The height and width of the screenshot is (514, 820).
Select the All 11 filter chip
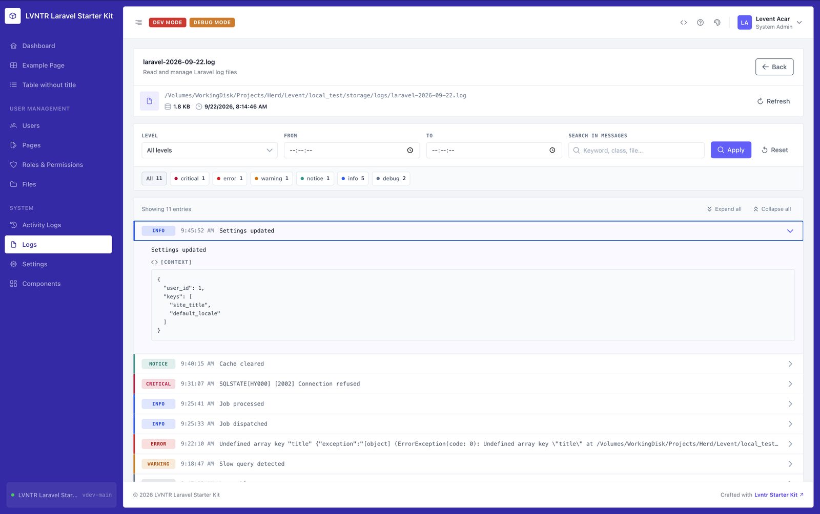154,179
